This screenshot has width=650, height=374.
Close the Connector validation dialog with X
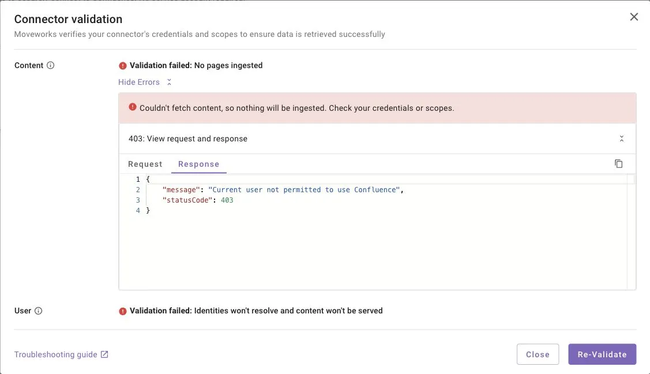pos(634,17)
